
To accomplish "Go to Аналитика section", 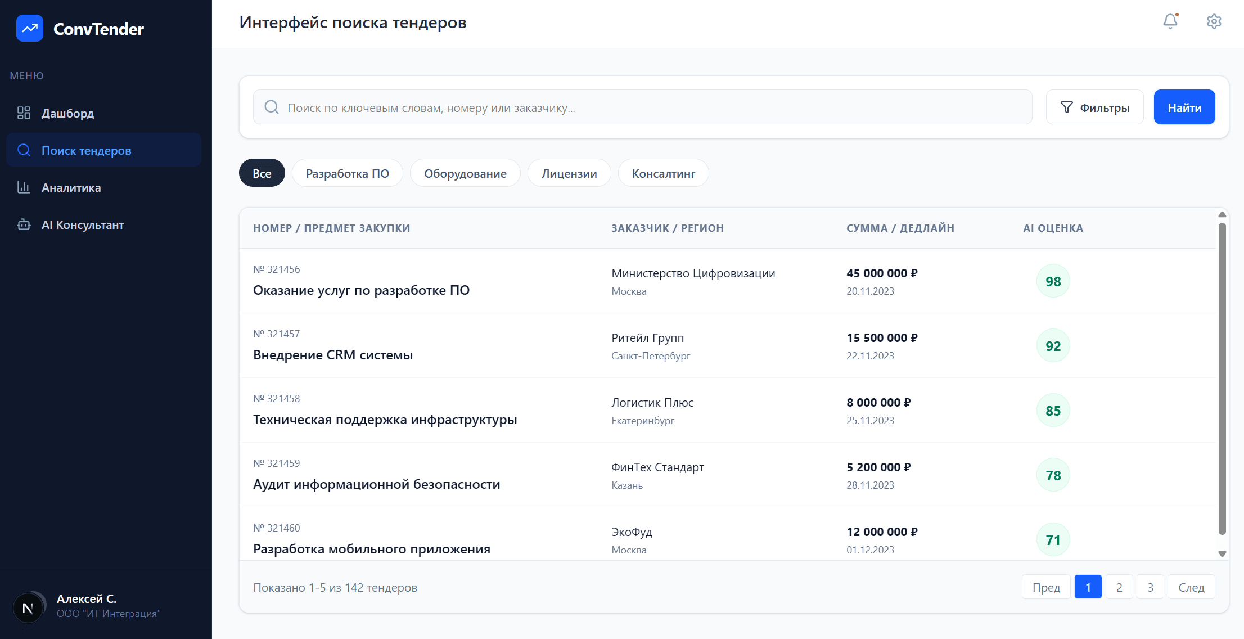I will (x=103, y=187).
